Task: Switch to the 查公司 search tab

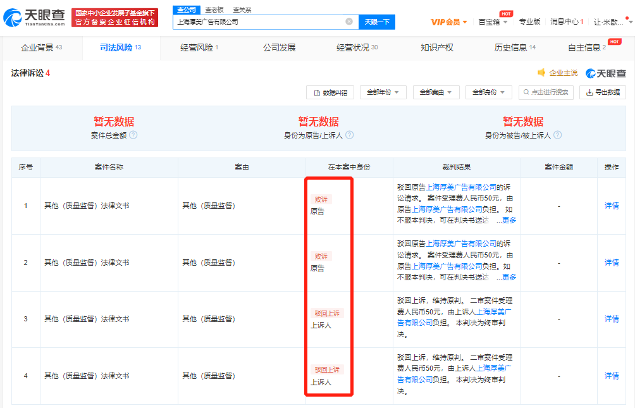Action: [187, 9]
